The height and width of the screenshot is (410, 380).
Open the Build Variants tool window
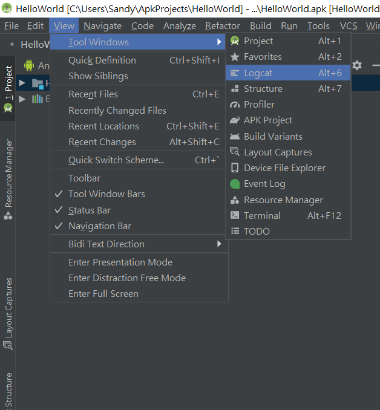click(x=288, y=136)
